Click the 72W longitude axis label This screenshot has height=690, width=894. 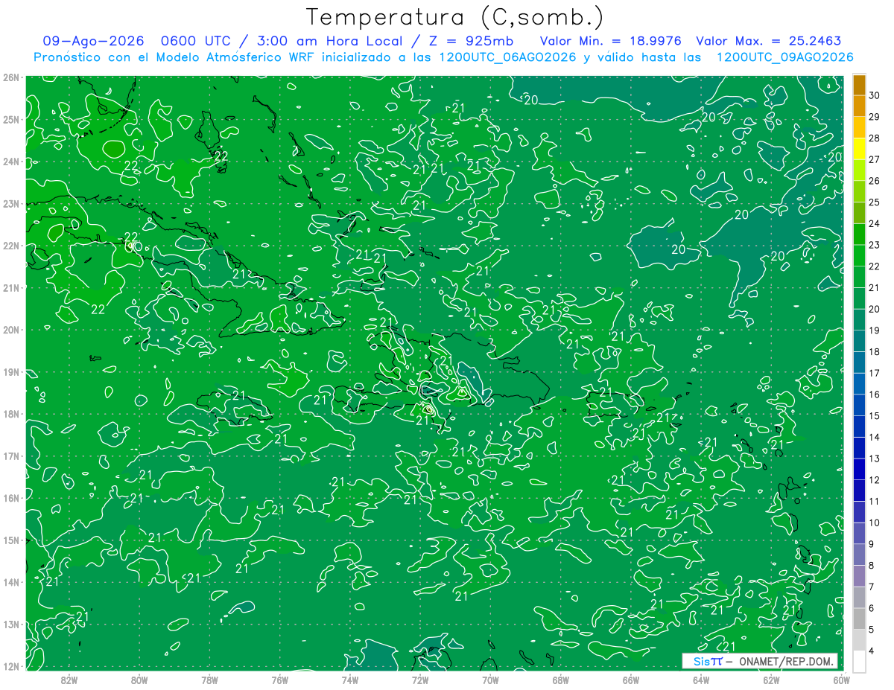pos(420,679)
